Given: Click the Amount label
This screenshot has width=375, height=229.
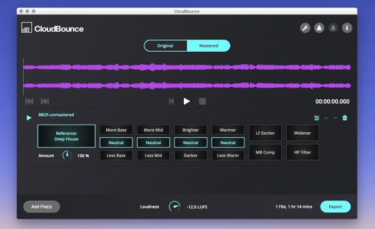Looking at the screenshot, I should (x=46, y=156).
